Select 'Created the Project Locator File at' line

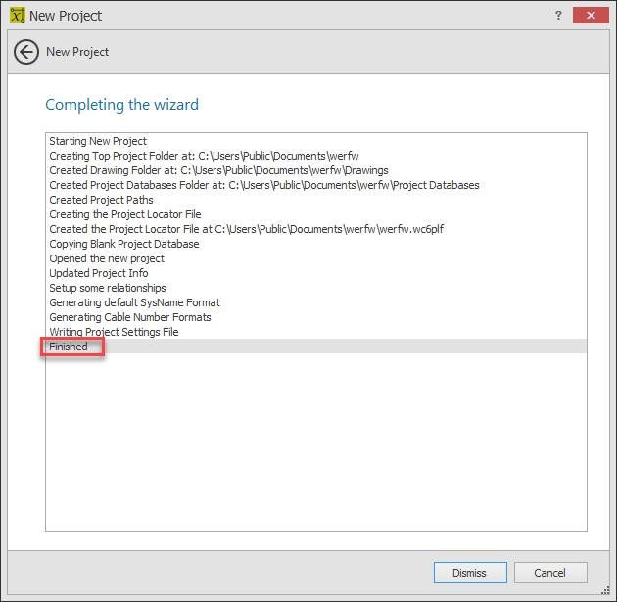tap(316, 229)
